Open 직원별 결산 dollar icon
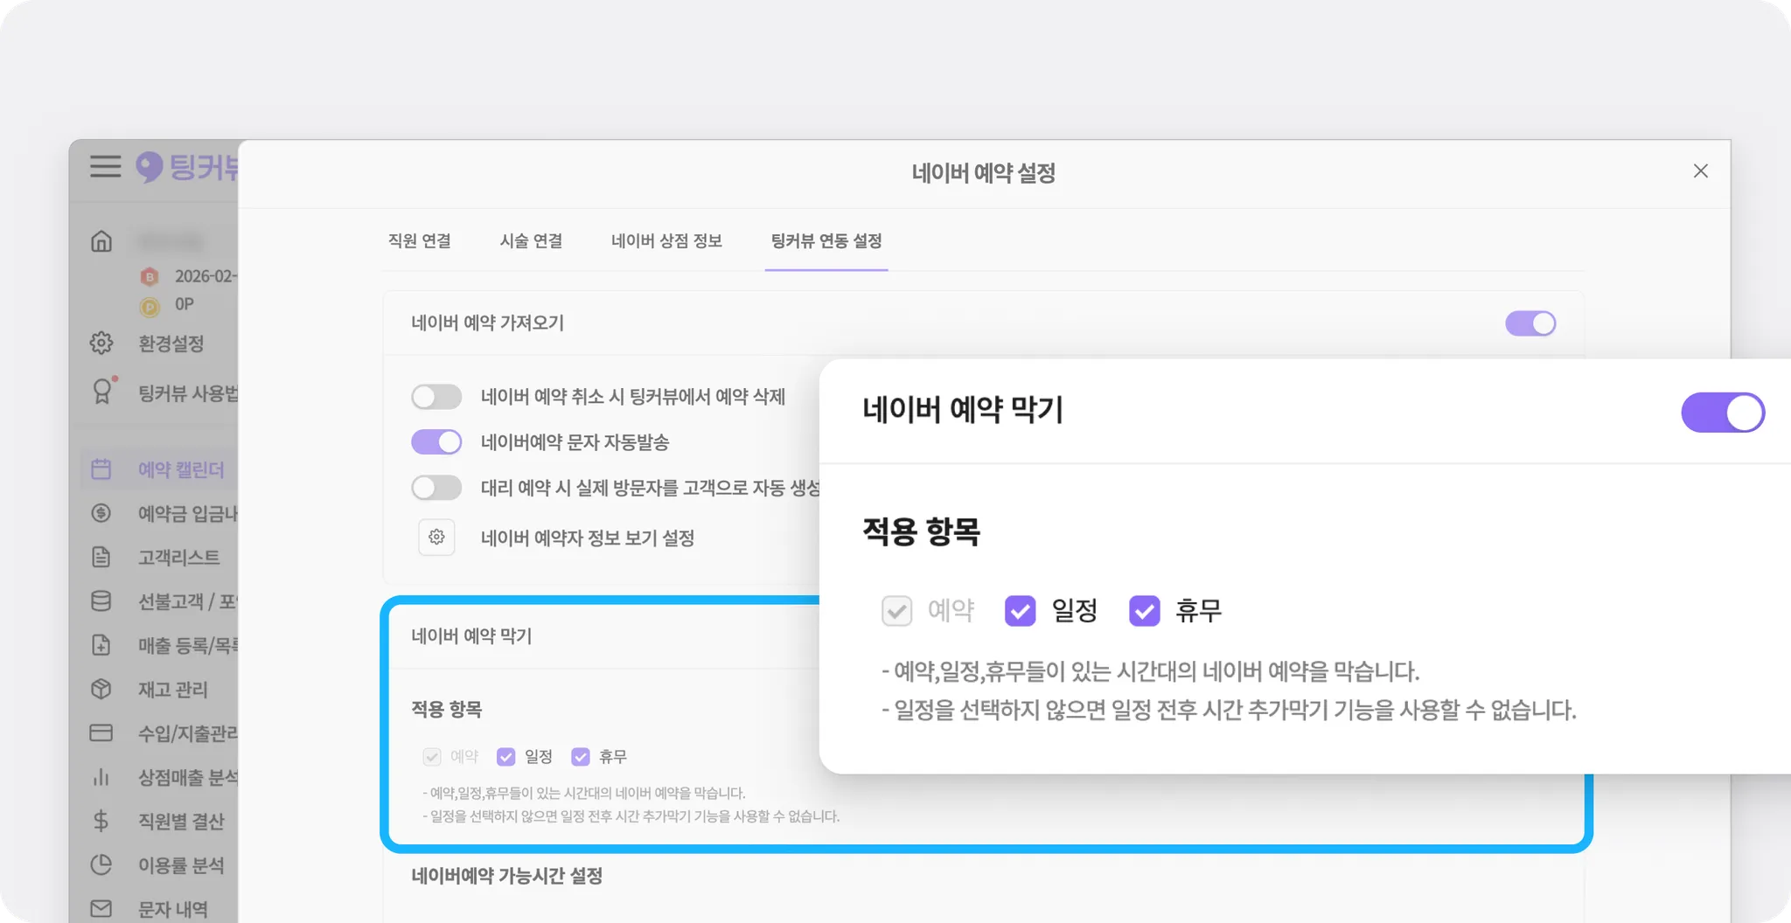 pos(101,821)
